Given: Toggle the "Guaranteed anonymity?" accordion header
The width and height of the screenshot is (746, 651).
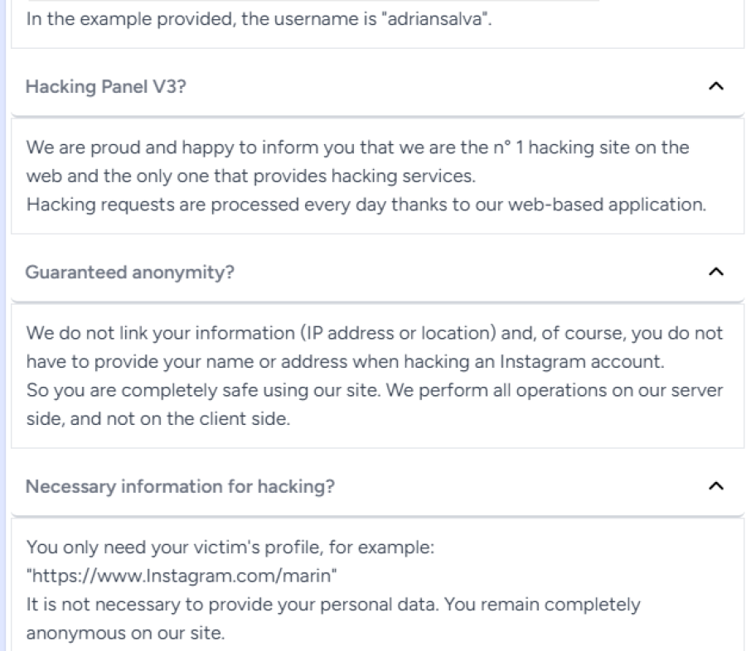Looking at the screenshot, I should coord(377,272).
